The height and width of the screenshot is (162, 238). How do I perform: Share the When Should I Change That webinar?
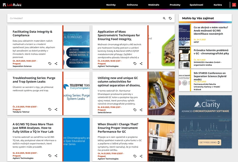click(x=141, y=156)
